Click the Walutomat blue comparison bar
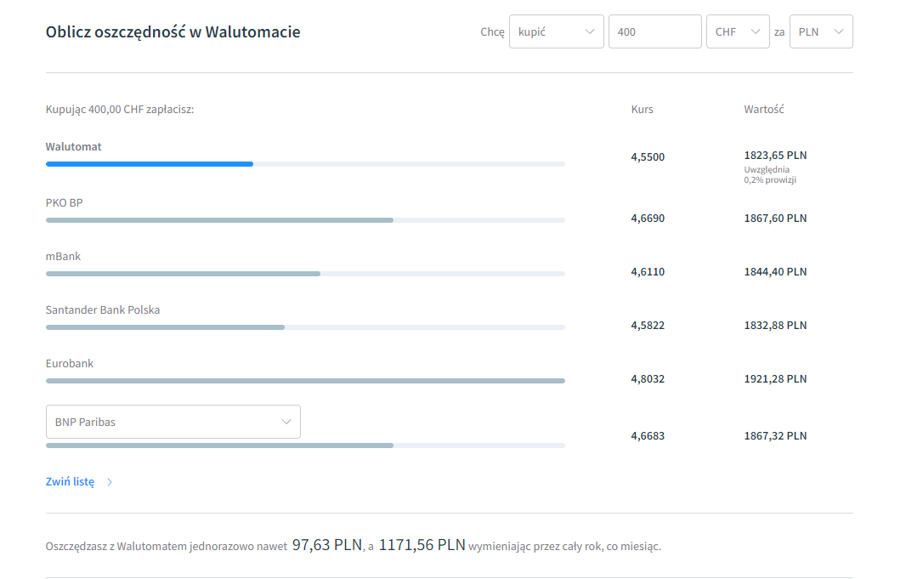The width and height of the screenshot is (906, 579). (x=150, y=164)
